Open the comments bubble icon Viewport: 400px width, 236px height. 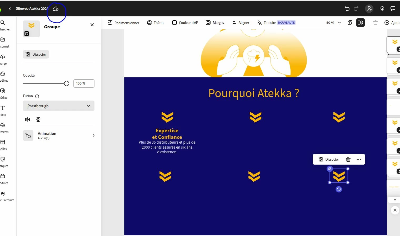[393, 9]
